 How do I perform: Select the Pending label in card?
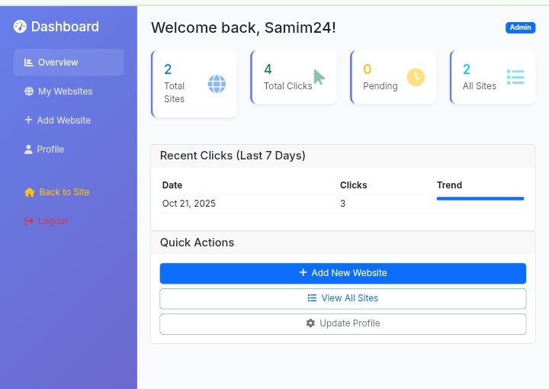[380, 86]
